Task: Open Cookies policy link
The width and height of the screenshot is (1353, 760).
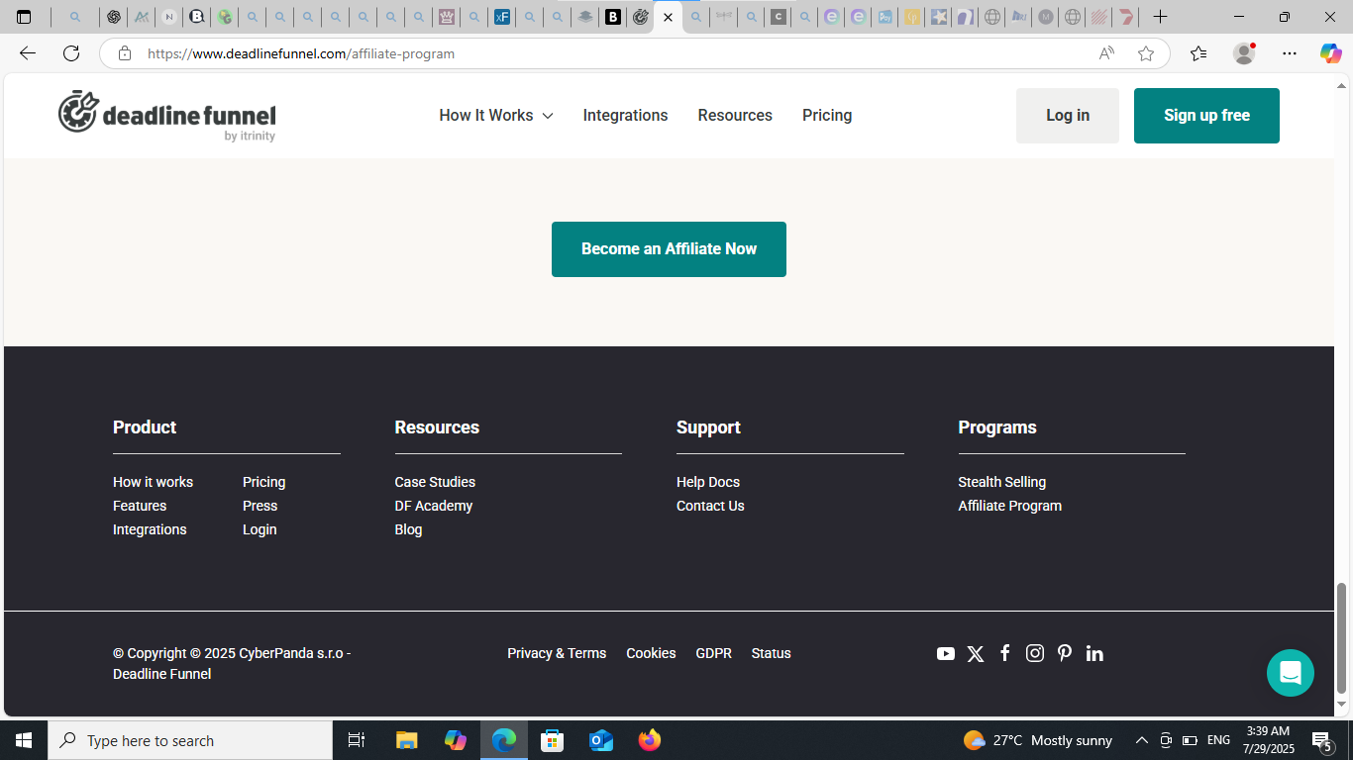Action: pyautogui.click(x=651, y=653)
